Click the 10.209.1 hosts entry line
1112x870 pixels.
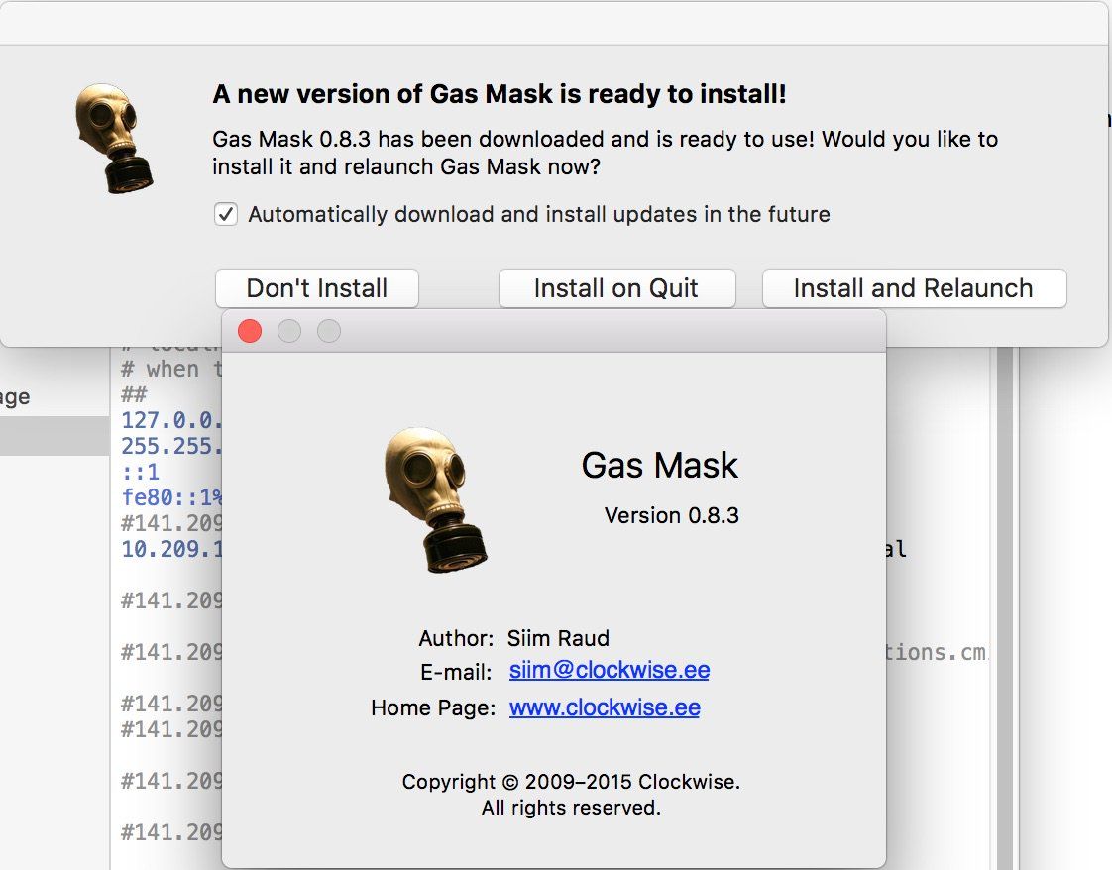(x=167, y=548)
